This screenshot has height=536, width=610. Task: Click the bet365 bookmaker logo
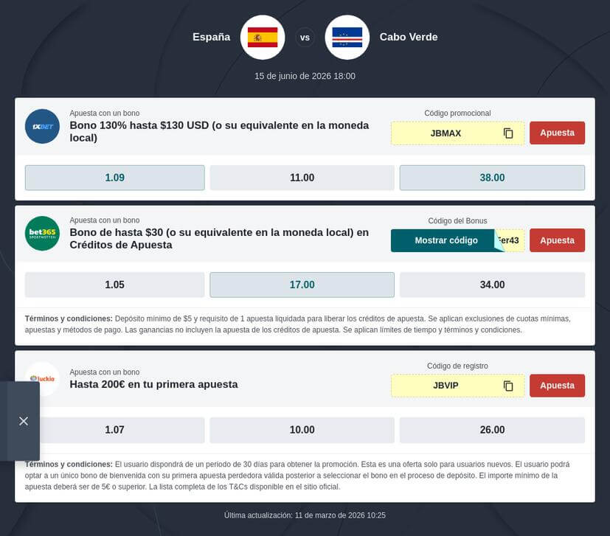point(42,233)
